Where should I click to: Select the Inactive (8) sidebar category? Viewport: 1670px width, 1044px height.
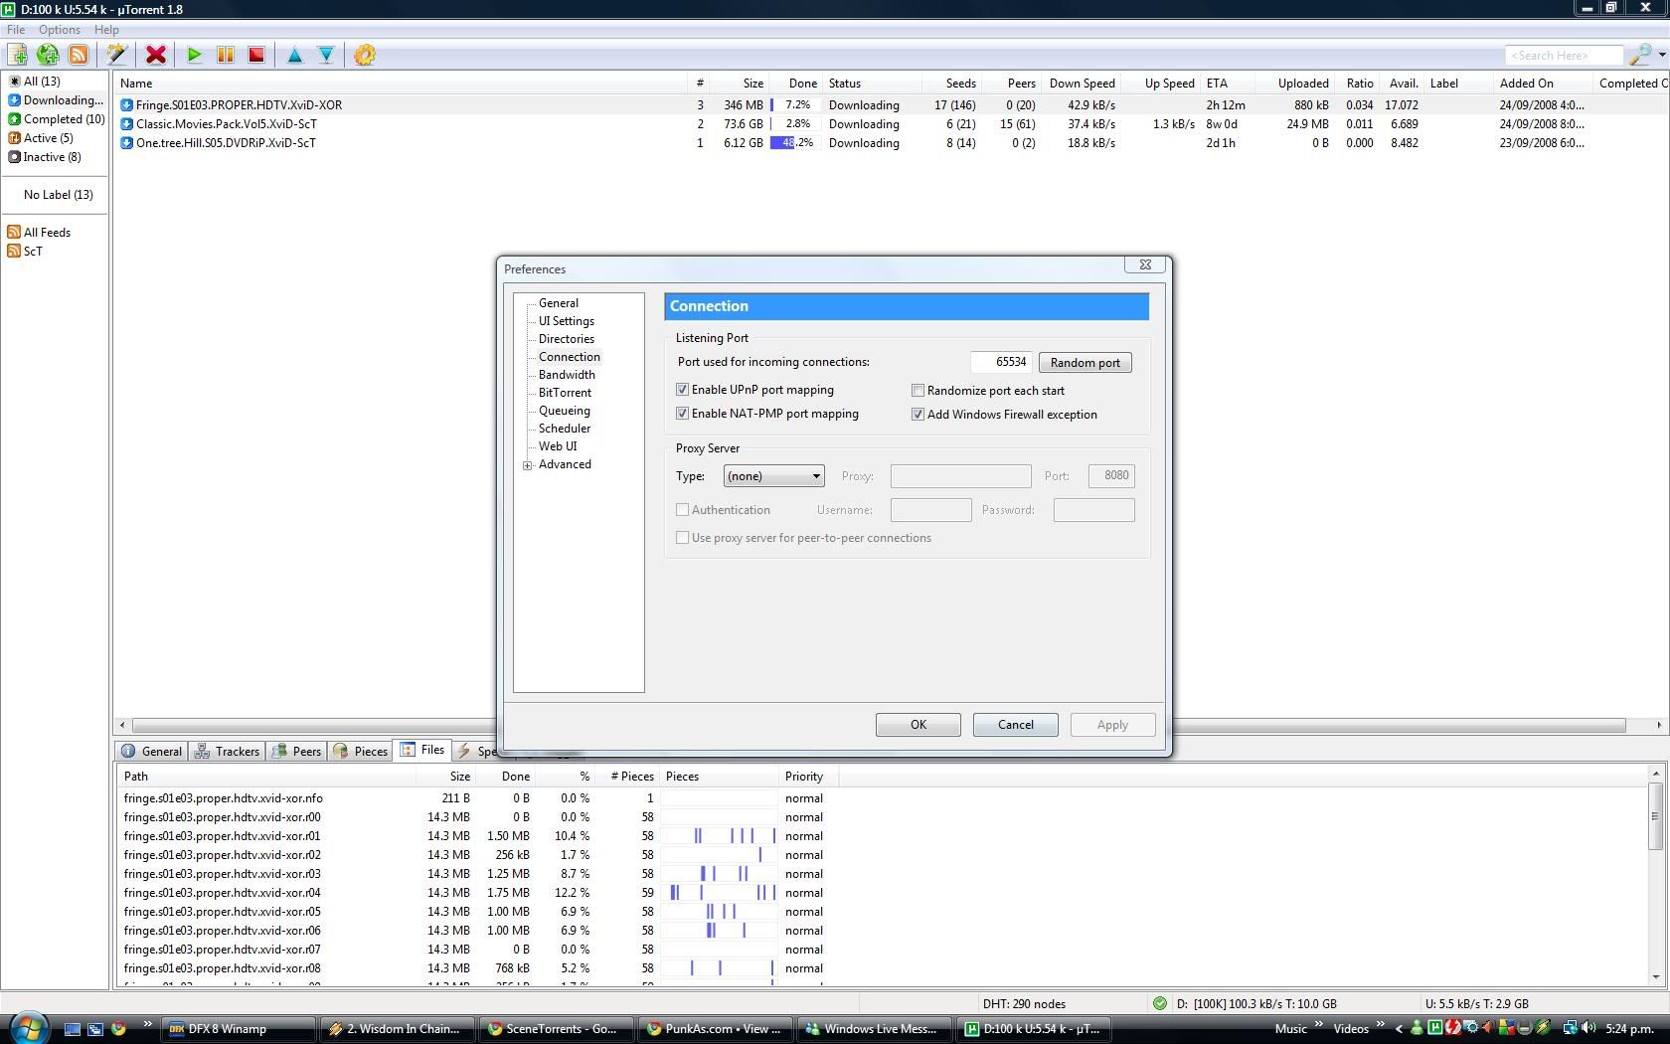click(x=45, y=157)
